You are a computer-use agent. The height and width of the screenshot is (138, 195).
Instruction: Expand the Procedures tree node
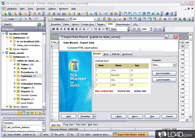pyautogui.click(x=15, y=72)
